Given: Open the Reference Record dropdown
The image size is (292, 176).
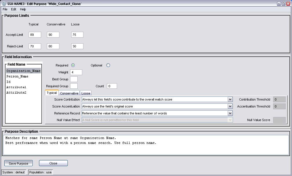Looking at the screenshot, I should [230, 113].
